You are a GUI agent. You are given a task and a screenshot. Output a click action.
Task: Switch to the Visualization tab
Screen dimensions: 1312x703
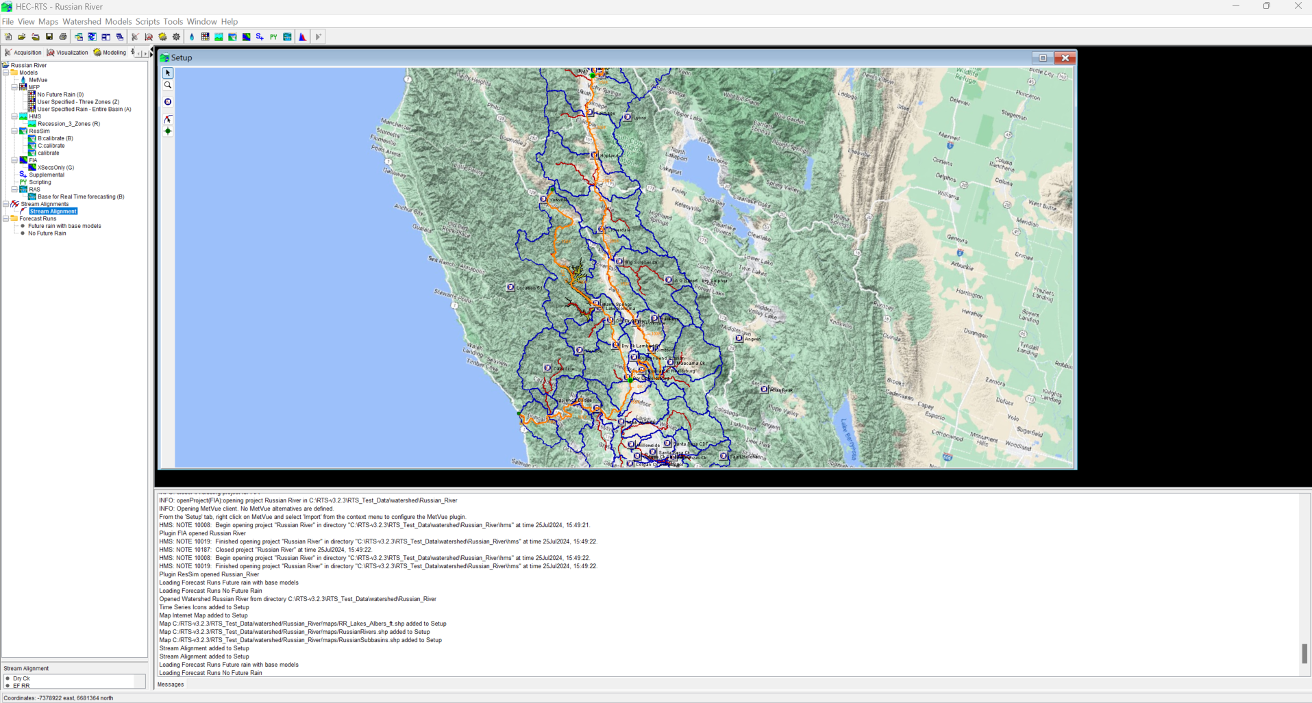click(x=68, y=53)
